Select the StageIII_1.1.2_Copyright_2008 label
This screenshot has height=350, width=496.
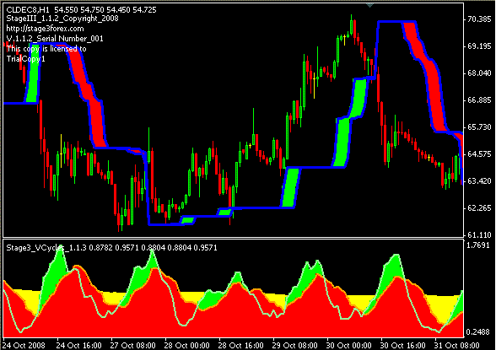pyautogui.click(x=62, y=19)
